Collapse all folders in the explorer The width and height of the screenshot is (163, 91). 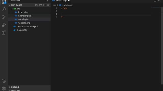[x=48, y=5]
